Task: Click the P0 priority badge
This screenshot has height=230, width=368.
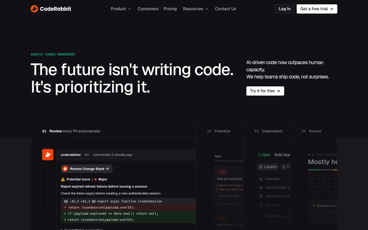Action: (x=222, y=172)
